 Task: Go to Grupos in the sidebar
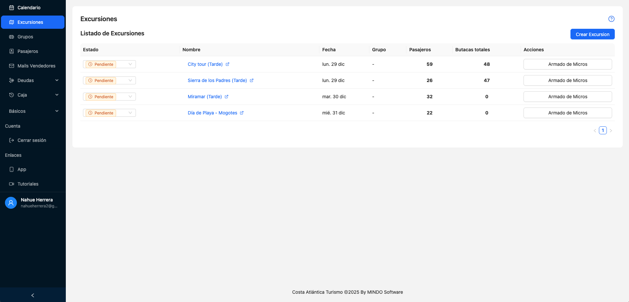coord(25,37)
